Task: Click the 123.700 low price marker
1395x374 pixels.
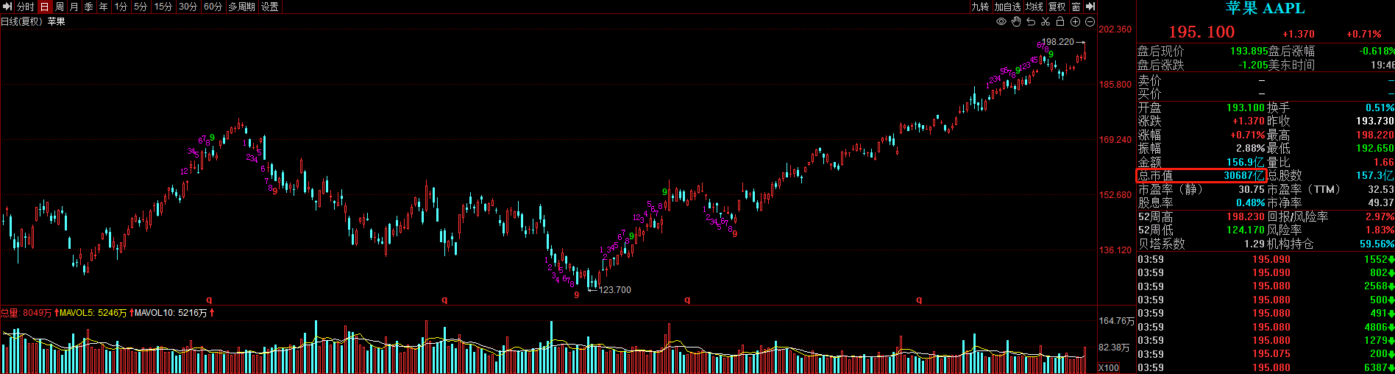Action: 615,290
